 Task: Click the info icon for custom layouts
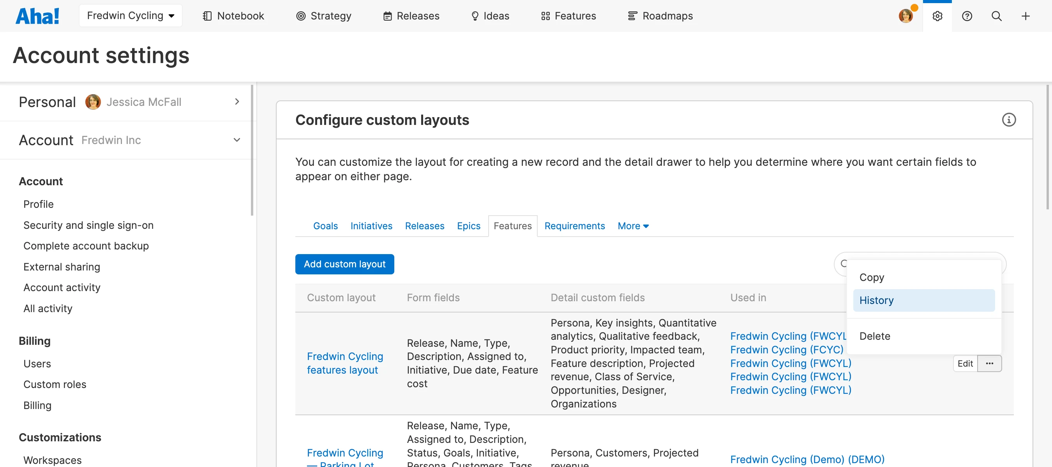click(1008, 120)
